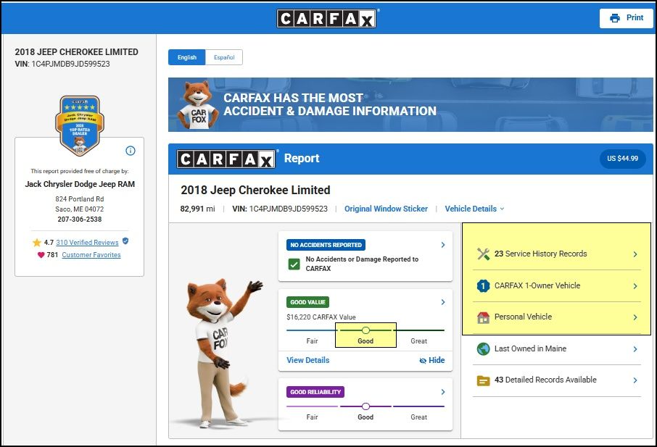Click the globe icon for Last Owned in Maine
The width and height of the screenshot is (657, 447).
pos(483,348)
